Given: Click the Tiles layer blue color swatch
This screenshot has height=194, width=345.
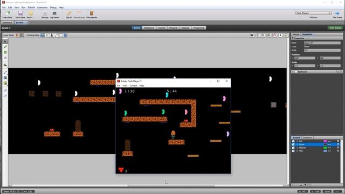Looking at the screenshot, I should (x=325, y=151).
